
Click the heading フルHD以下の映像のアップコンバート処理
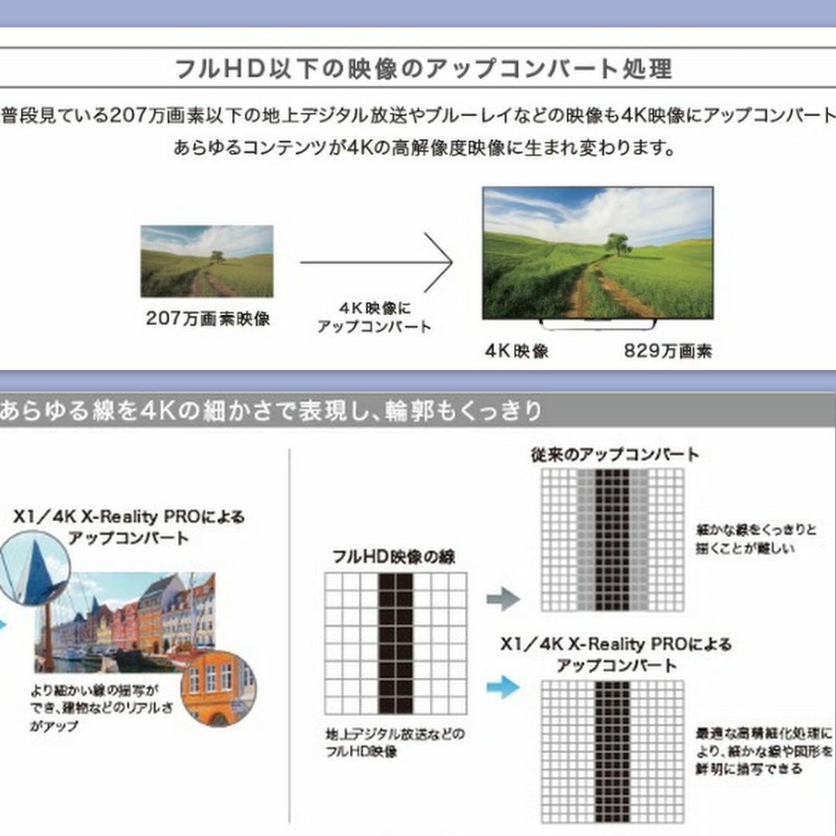tap(423, 70)
